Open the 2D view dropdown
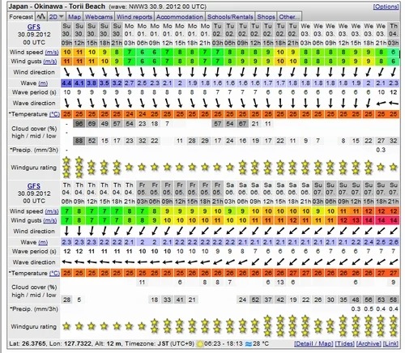This screenshot has height=353, width=405. point(56,17)
